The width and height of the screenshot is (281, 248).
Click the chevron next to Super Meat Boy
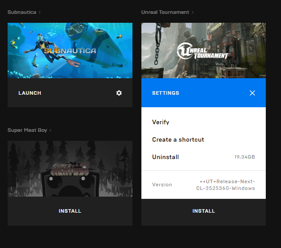51,130
